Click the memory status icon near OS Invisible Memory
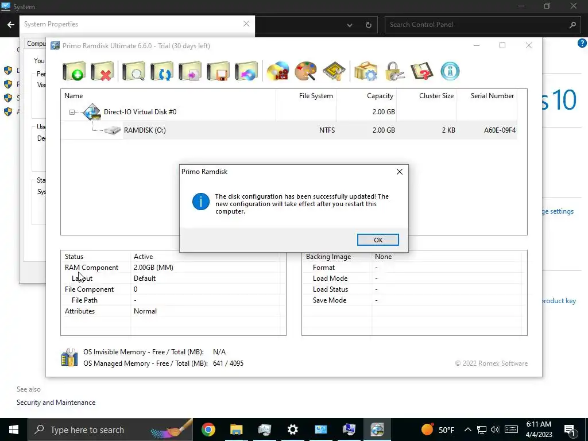 (69, 357)
